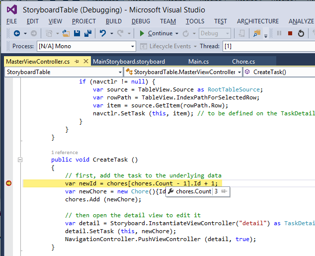Screen dimensions: 315x256
Task: Click the Open File folder icon
Action: pos(66,33)
